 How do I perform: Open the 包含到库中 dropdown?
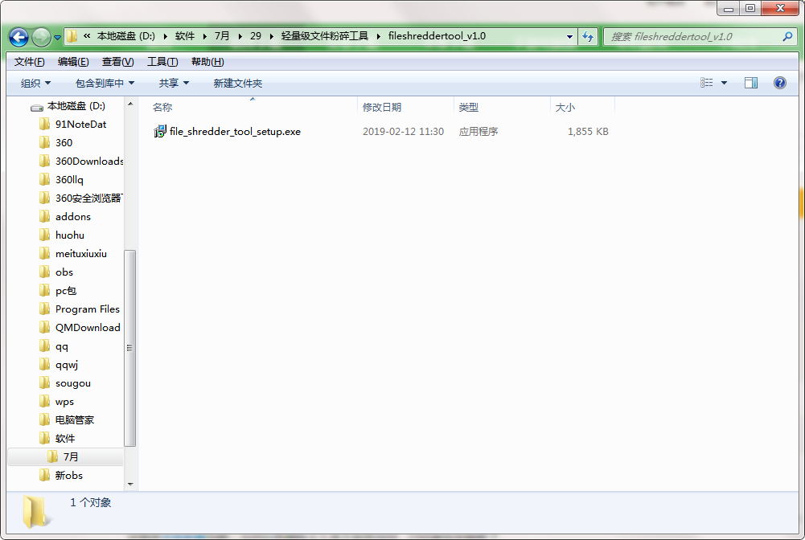click(105, 83)
